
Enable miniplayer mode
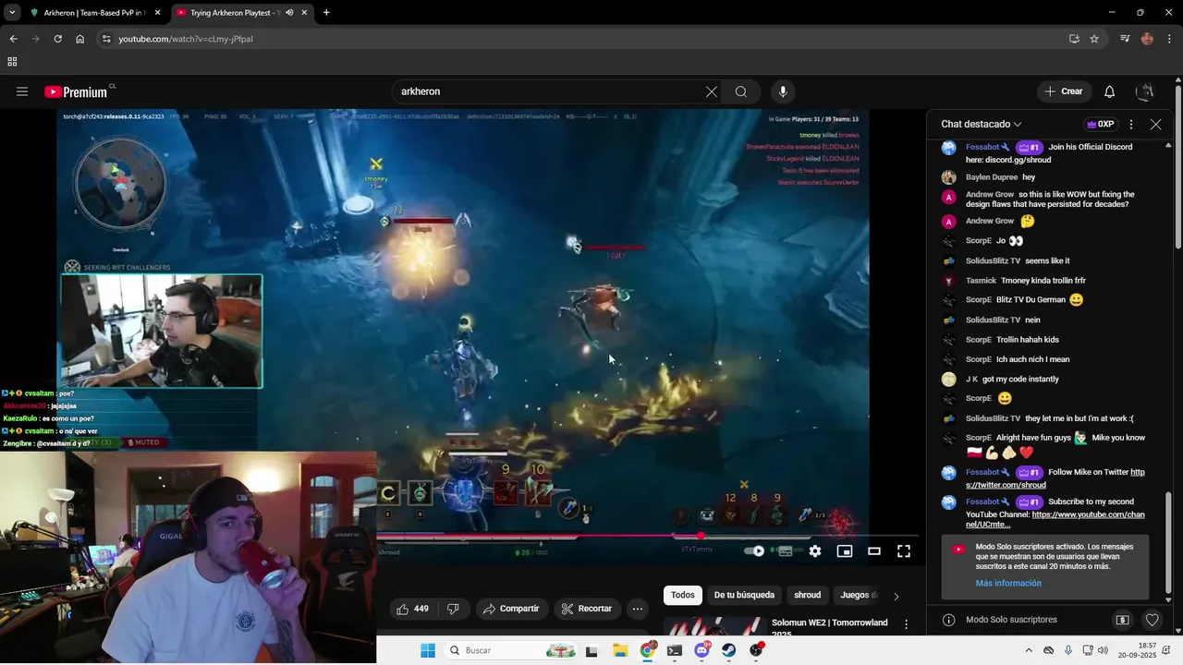[844, 551]
